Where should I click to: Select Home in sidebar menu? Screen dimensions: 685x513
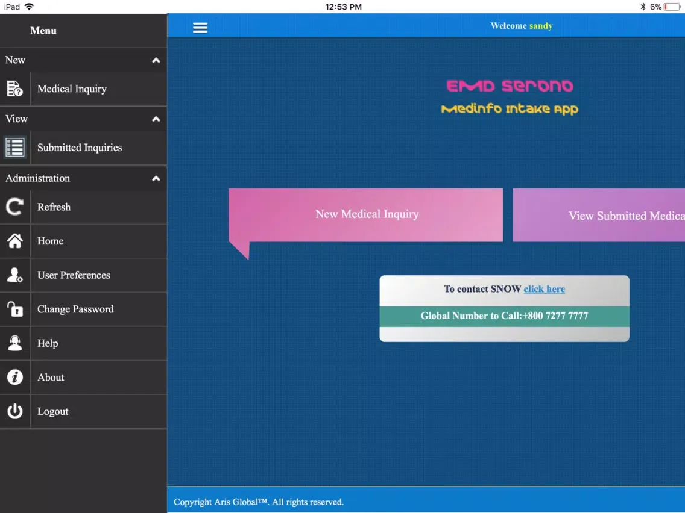[x=83, y=241]
